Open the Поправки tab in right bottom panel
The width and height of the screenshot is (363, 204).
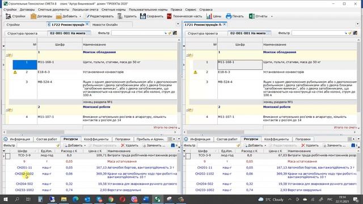pos(303,139)
